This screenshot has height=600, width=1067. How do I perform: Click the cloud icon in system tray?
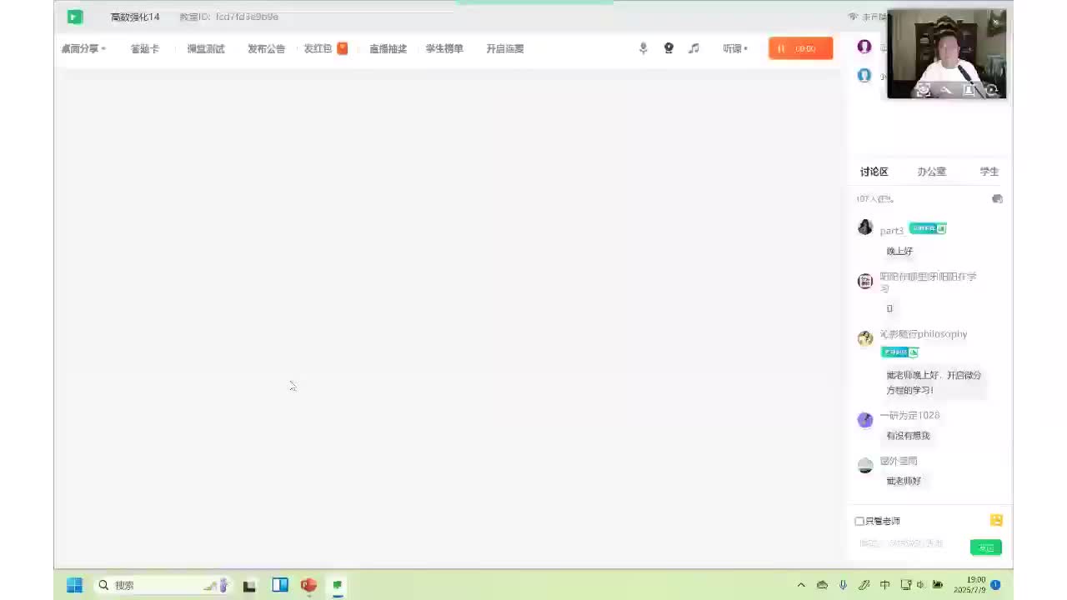coord(822,585)
